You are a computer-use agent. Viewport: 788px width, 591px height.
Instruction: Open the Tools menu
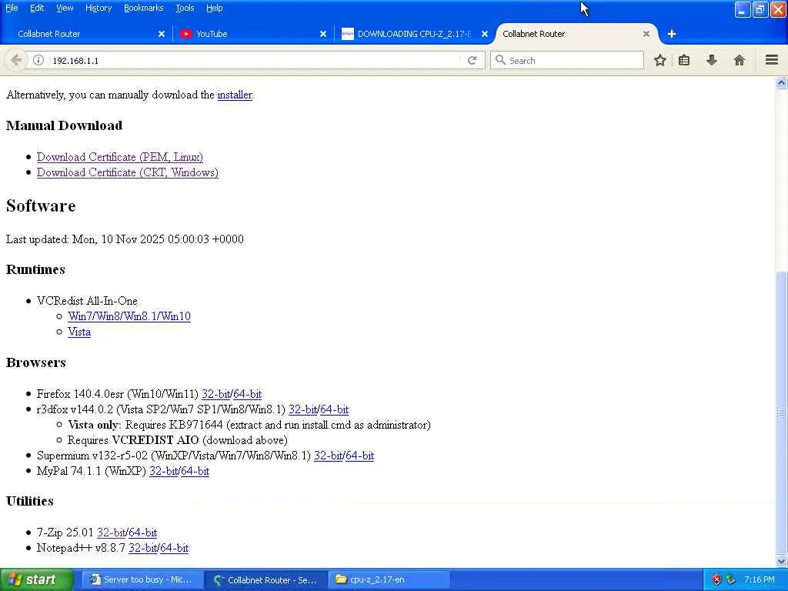(185, 8)
